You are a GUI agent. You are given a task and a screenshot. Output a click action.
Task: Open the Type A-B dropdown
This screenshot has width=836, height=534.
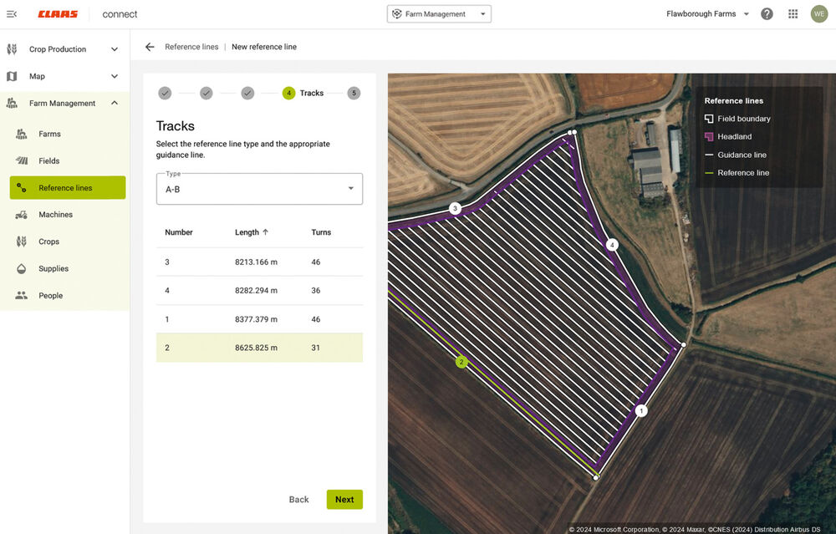260,189
